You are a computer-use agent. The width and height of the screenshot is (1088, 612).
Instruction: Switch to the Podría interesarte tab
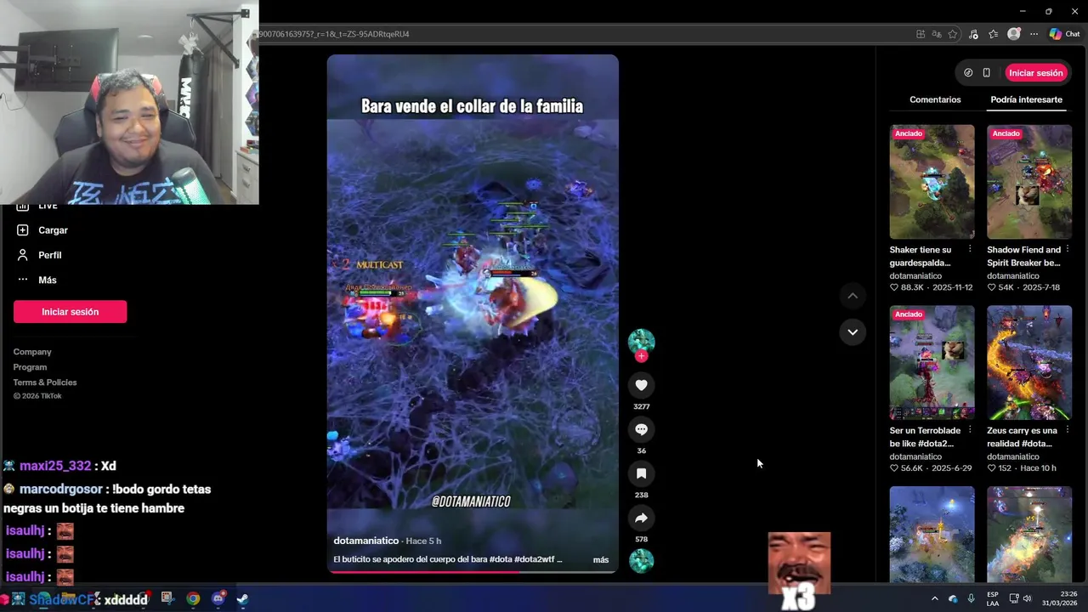tap(1026, 99)
